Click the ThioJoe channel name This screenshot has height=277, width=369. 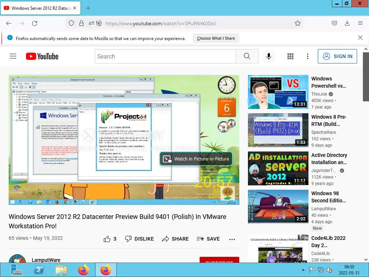[x=319, y=94]
